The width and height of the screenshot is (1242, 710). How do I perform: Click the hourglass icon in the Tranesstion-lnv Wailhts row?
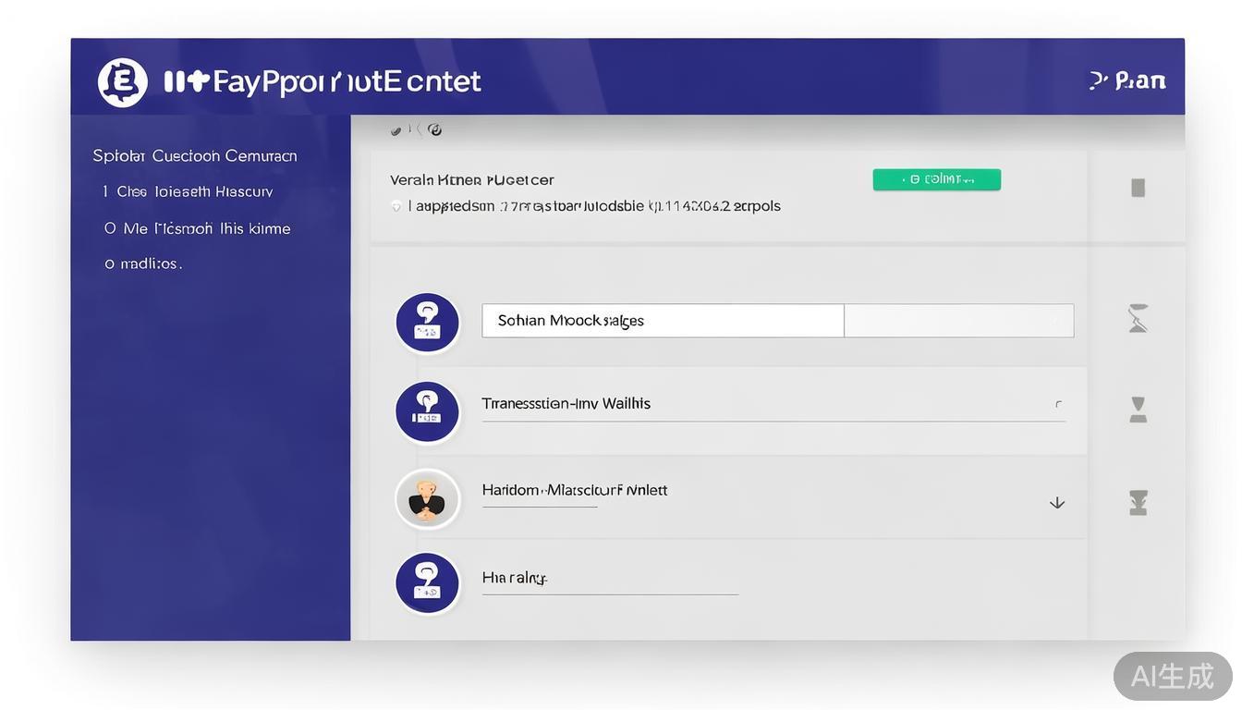[x=1138, y=410]
